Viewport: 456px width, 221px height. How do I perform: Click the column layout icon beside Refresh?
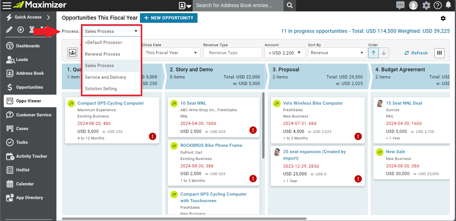coord(439,53)
